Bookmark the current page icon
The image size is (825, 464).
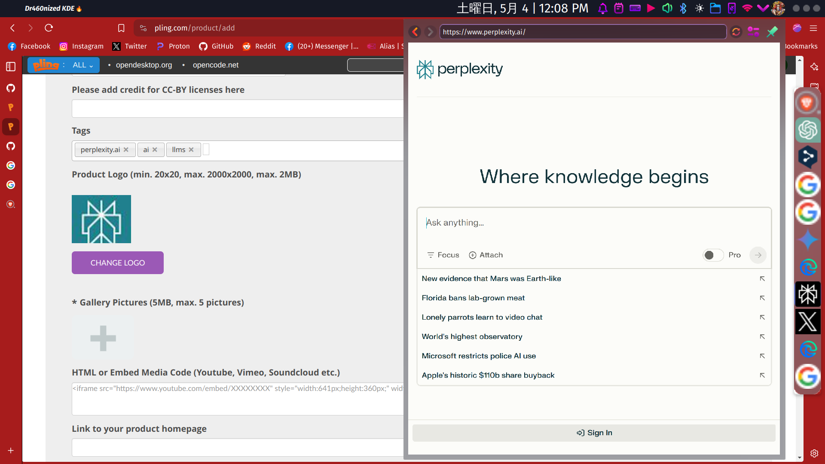tap(121, 28)
